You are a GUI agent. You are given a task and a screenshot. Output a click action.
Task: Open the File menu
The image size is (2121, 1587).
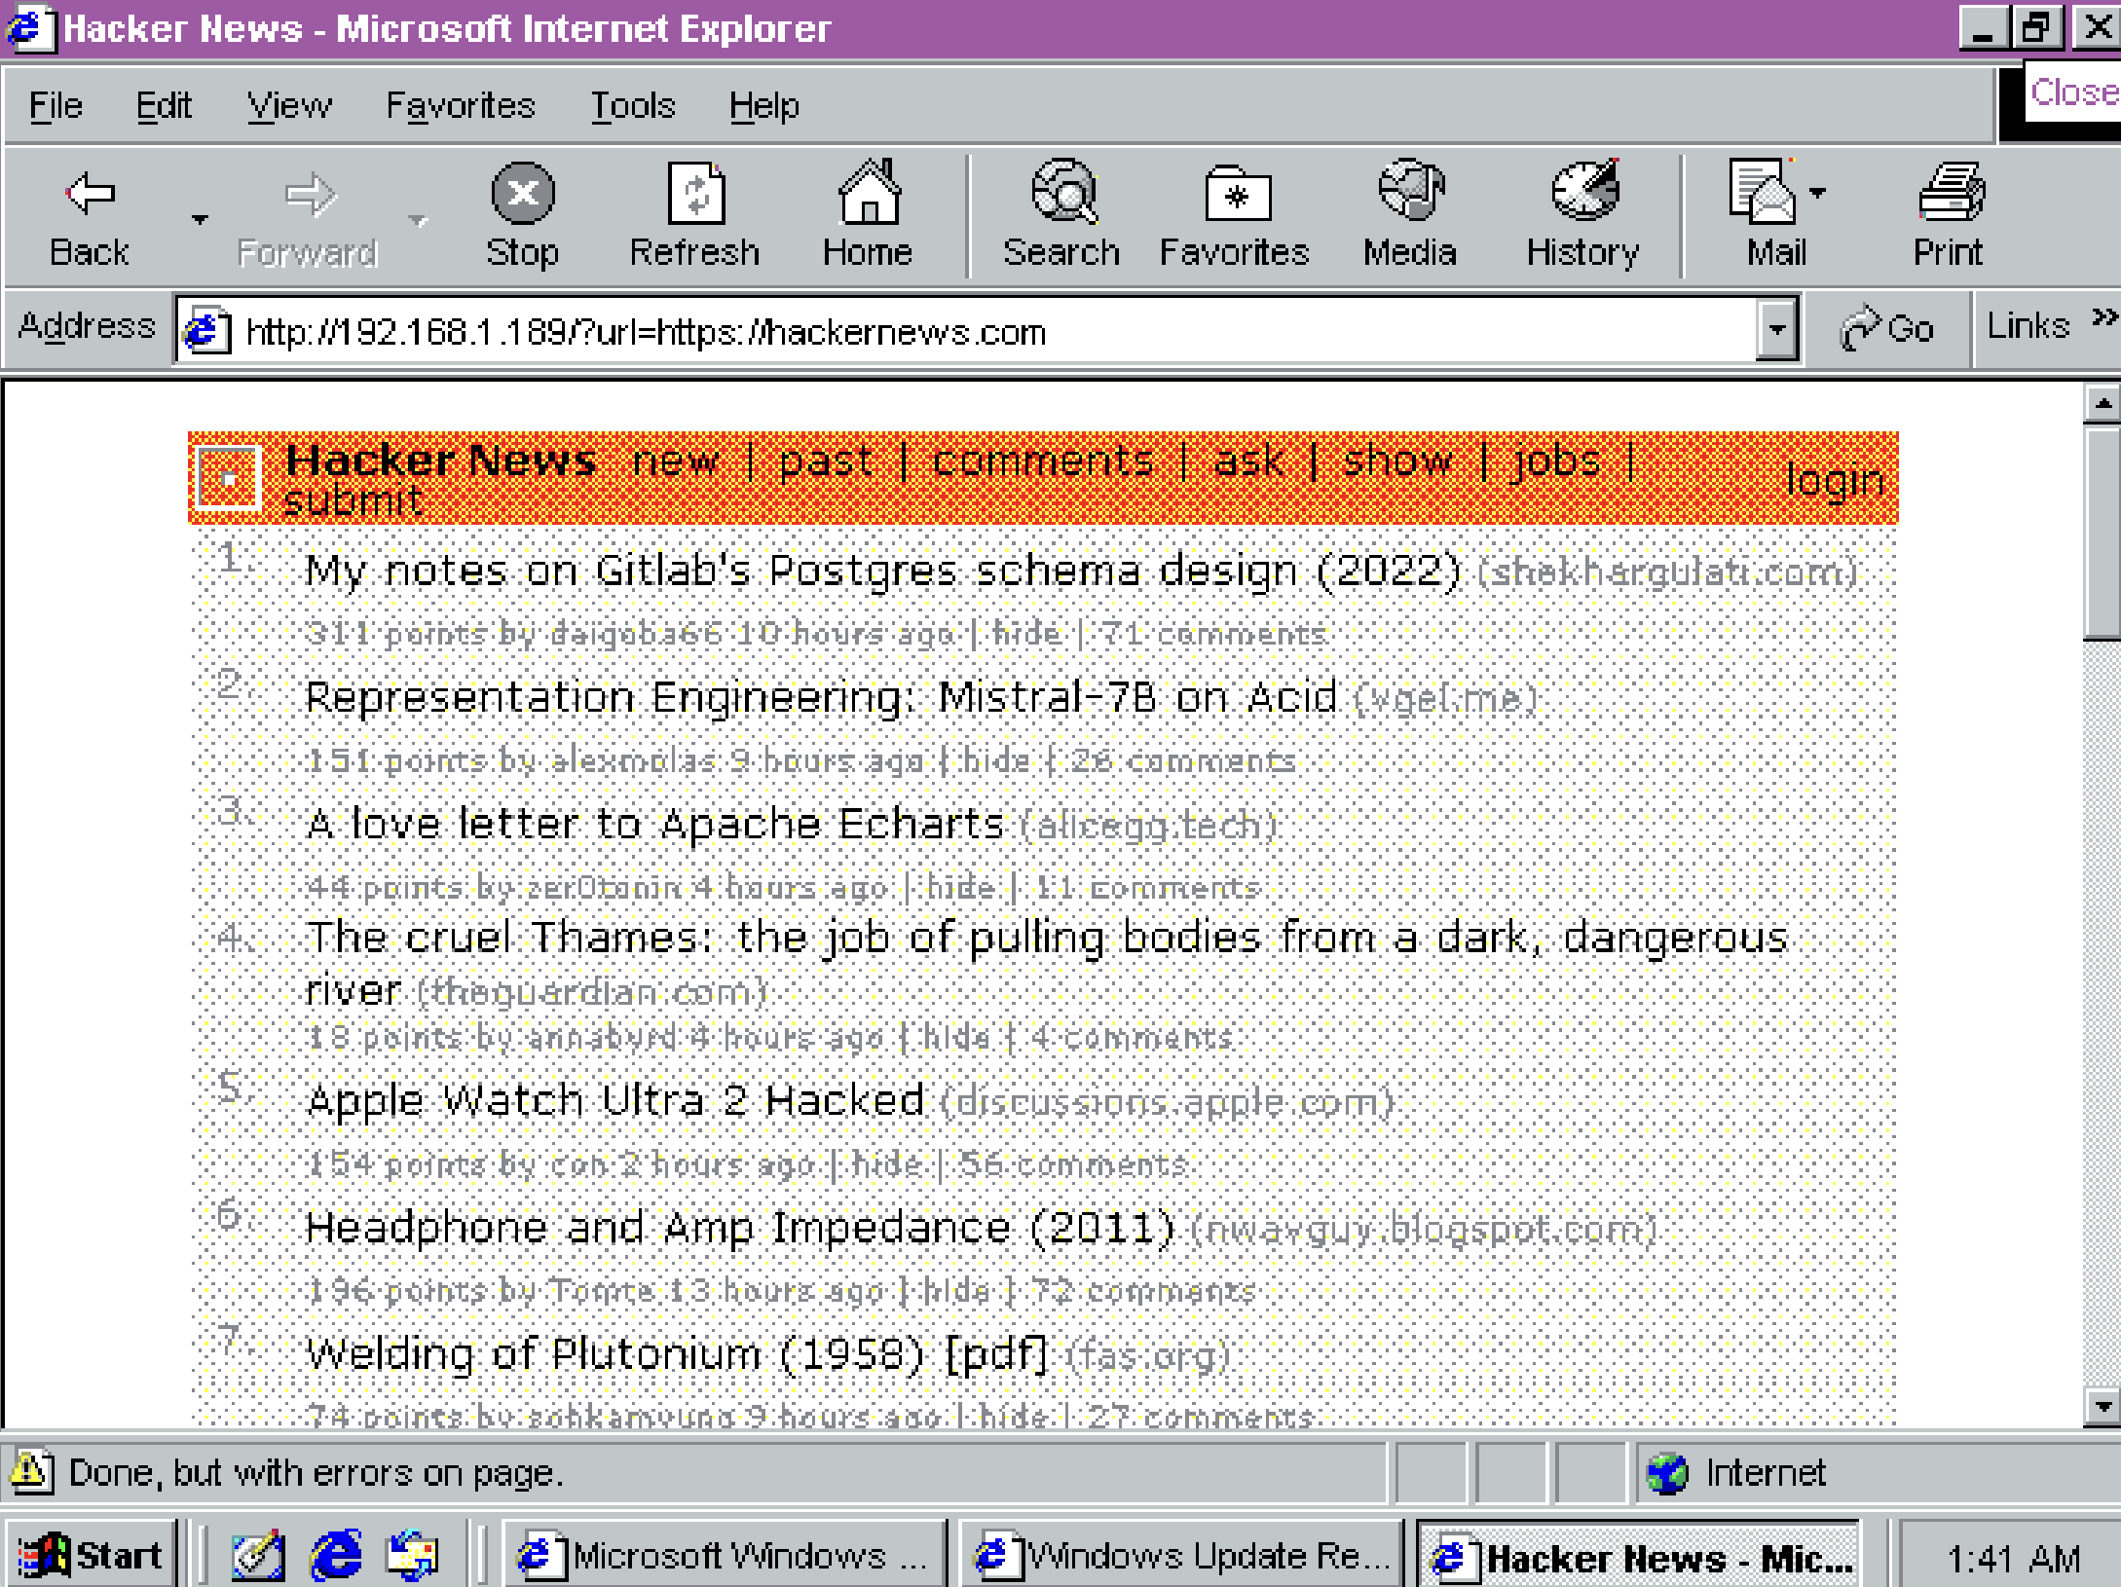54,105
